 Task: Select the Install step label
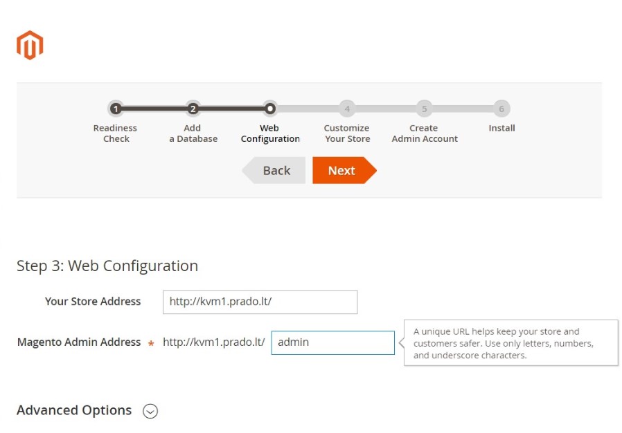click(x=501, y=128)
